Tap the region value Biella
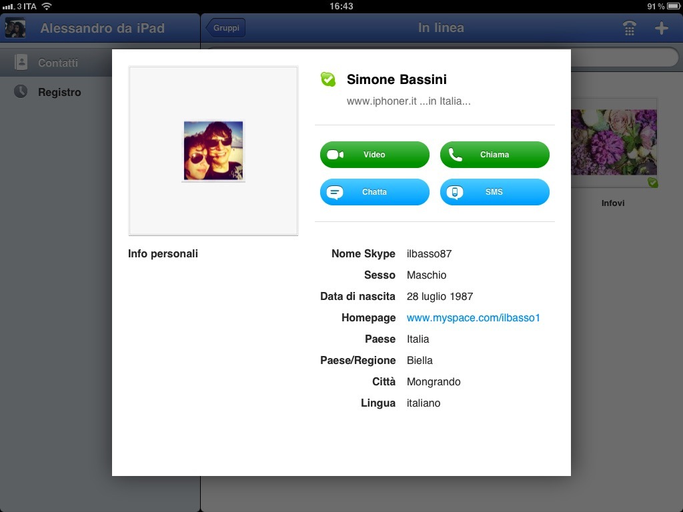This screenshot has height=512, width=683. [420, 361]
